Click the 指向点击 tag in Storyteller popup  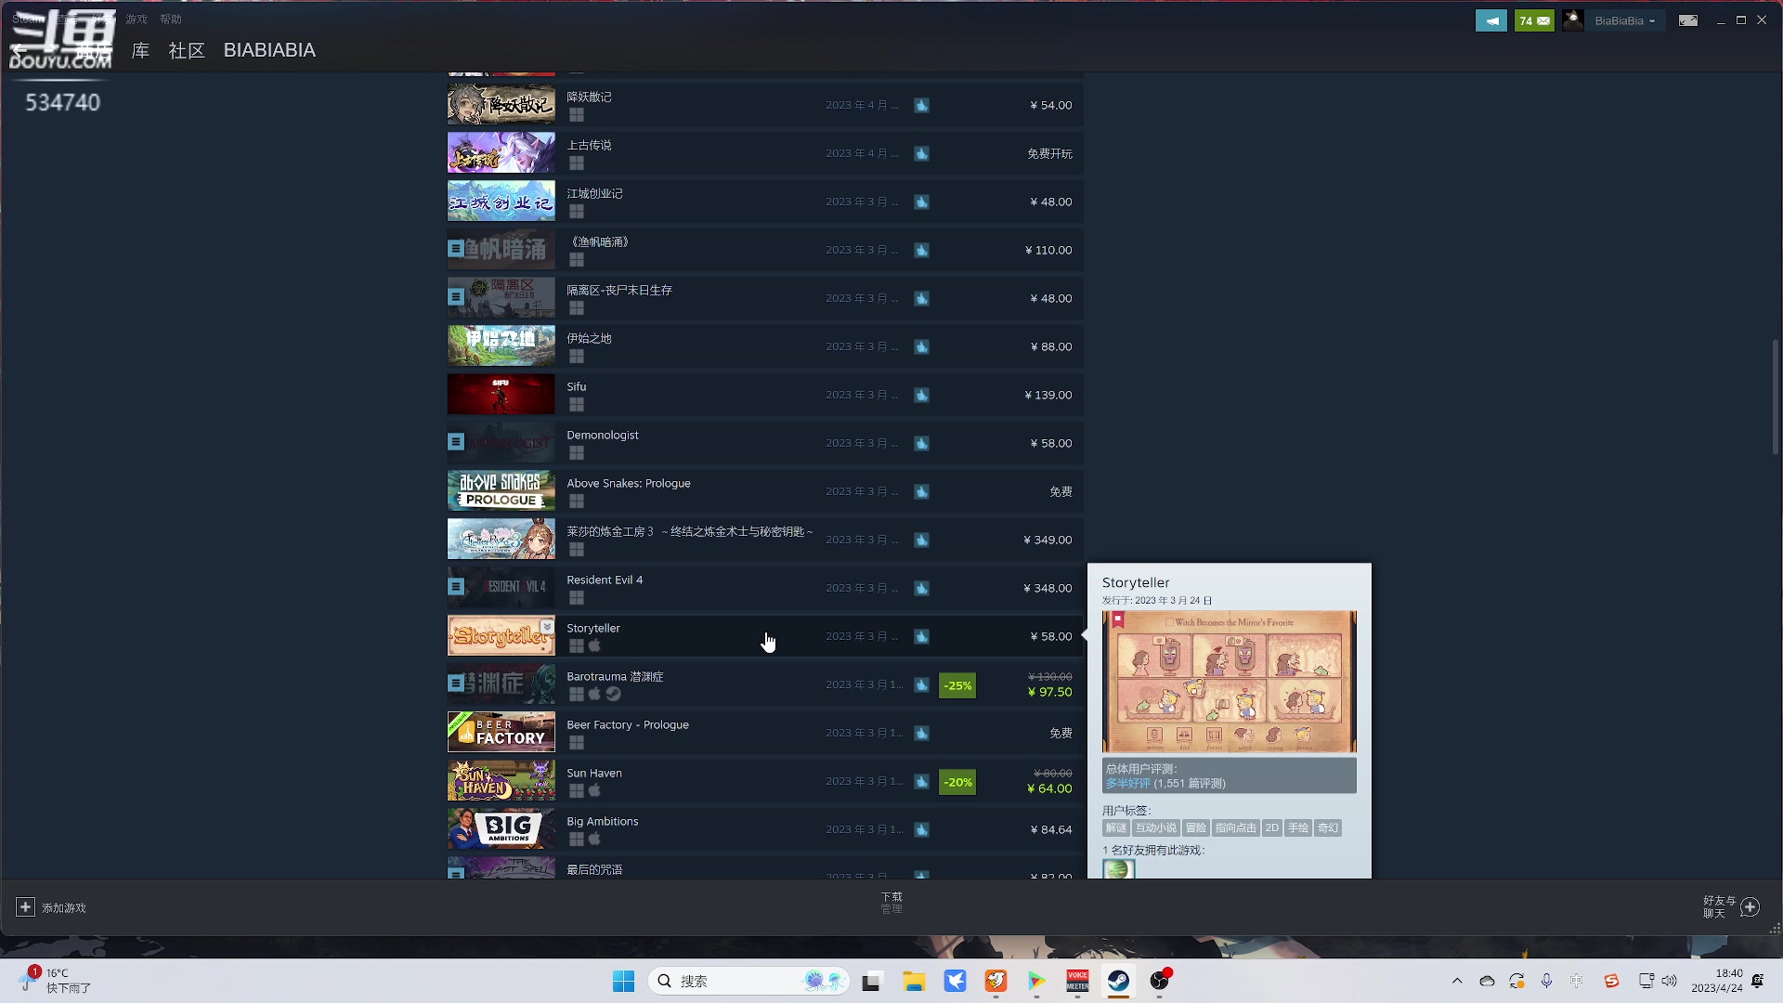(x=1236, y=827)
